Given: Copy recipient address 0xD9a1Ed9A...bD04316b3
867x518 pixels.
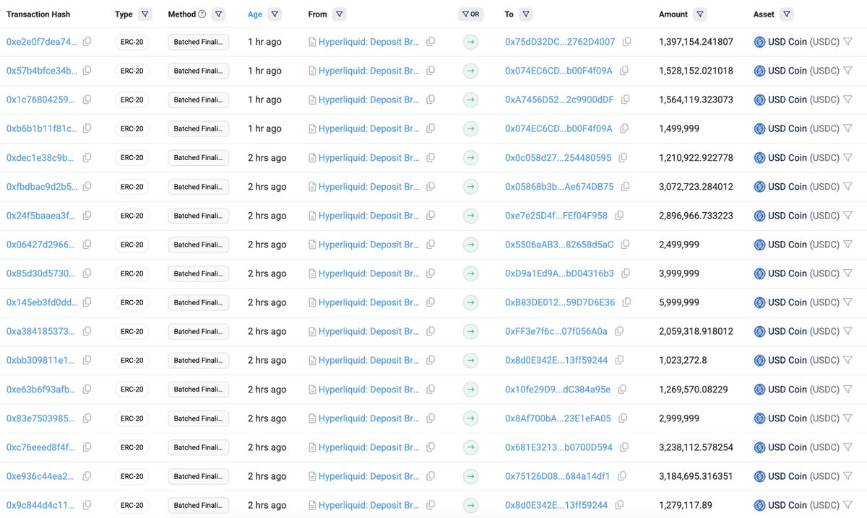Looking at the screenshot, I should point(626,273).
